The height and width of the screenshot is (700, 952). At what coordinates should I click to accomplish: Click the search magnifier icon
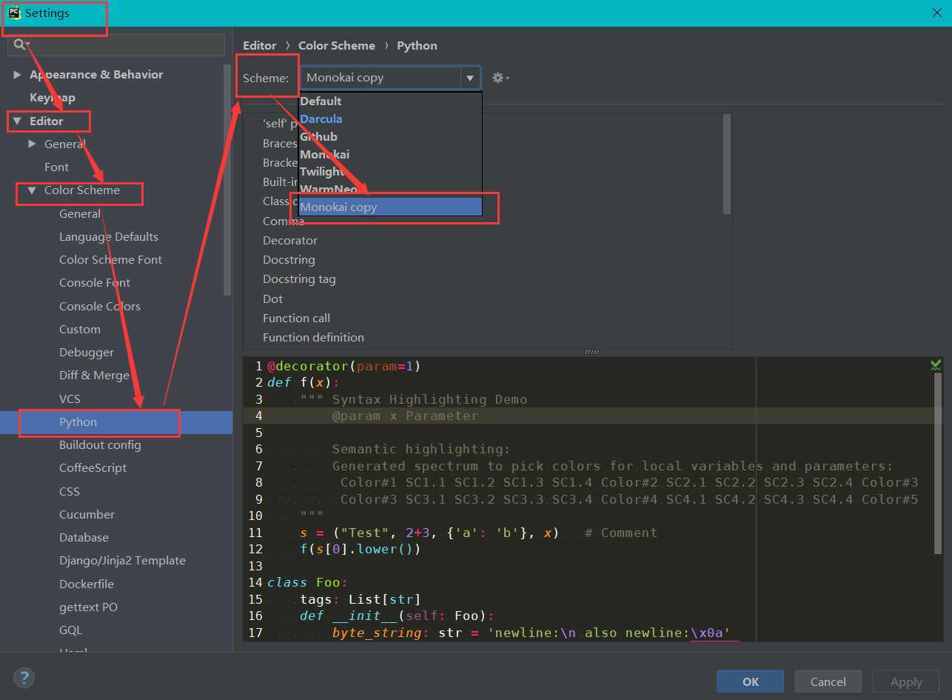(x=19, y=44)
